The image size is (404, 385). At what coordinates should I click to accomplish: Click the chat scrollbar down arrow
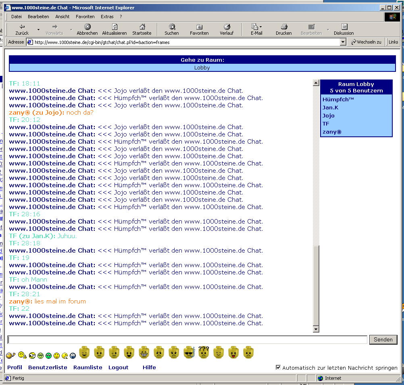316,329
